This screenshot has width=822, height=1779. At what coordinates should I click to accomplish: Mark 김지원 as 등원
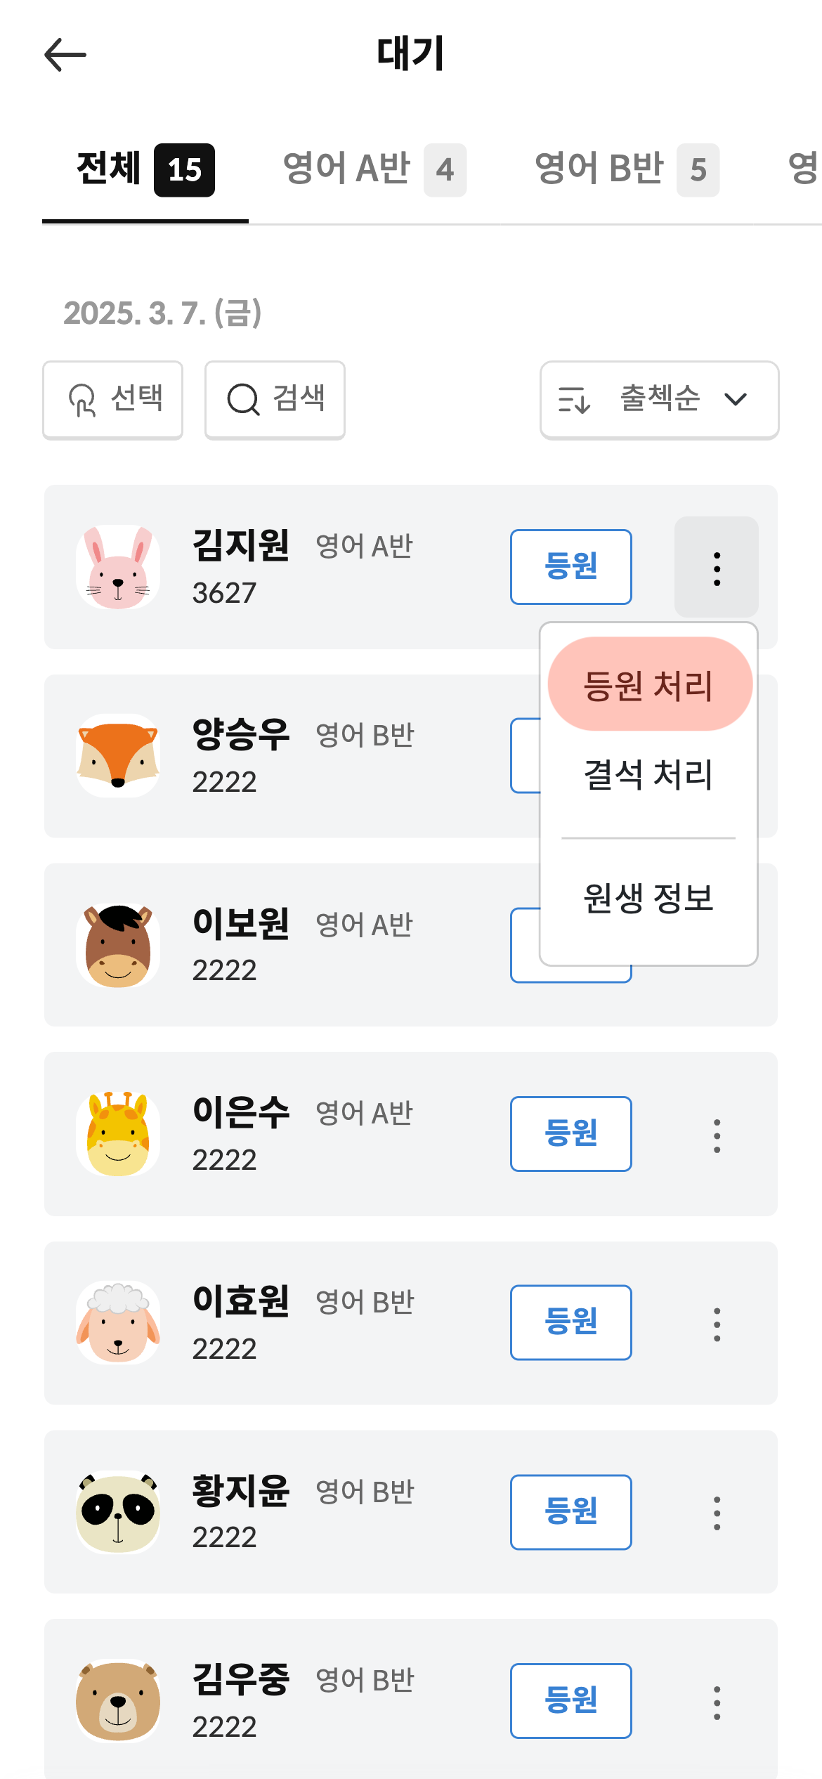(x=570, y=567)
